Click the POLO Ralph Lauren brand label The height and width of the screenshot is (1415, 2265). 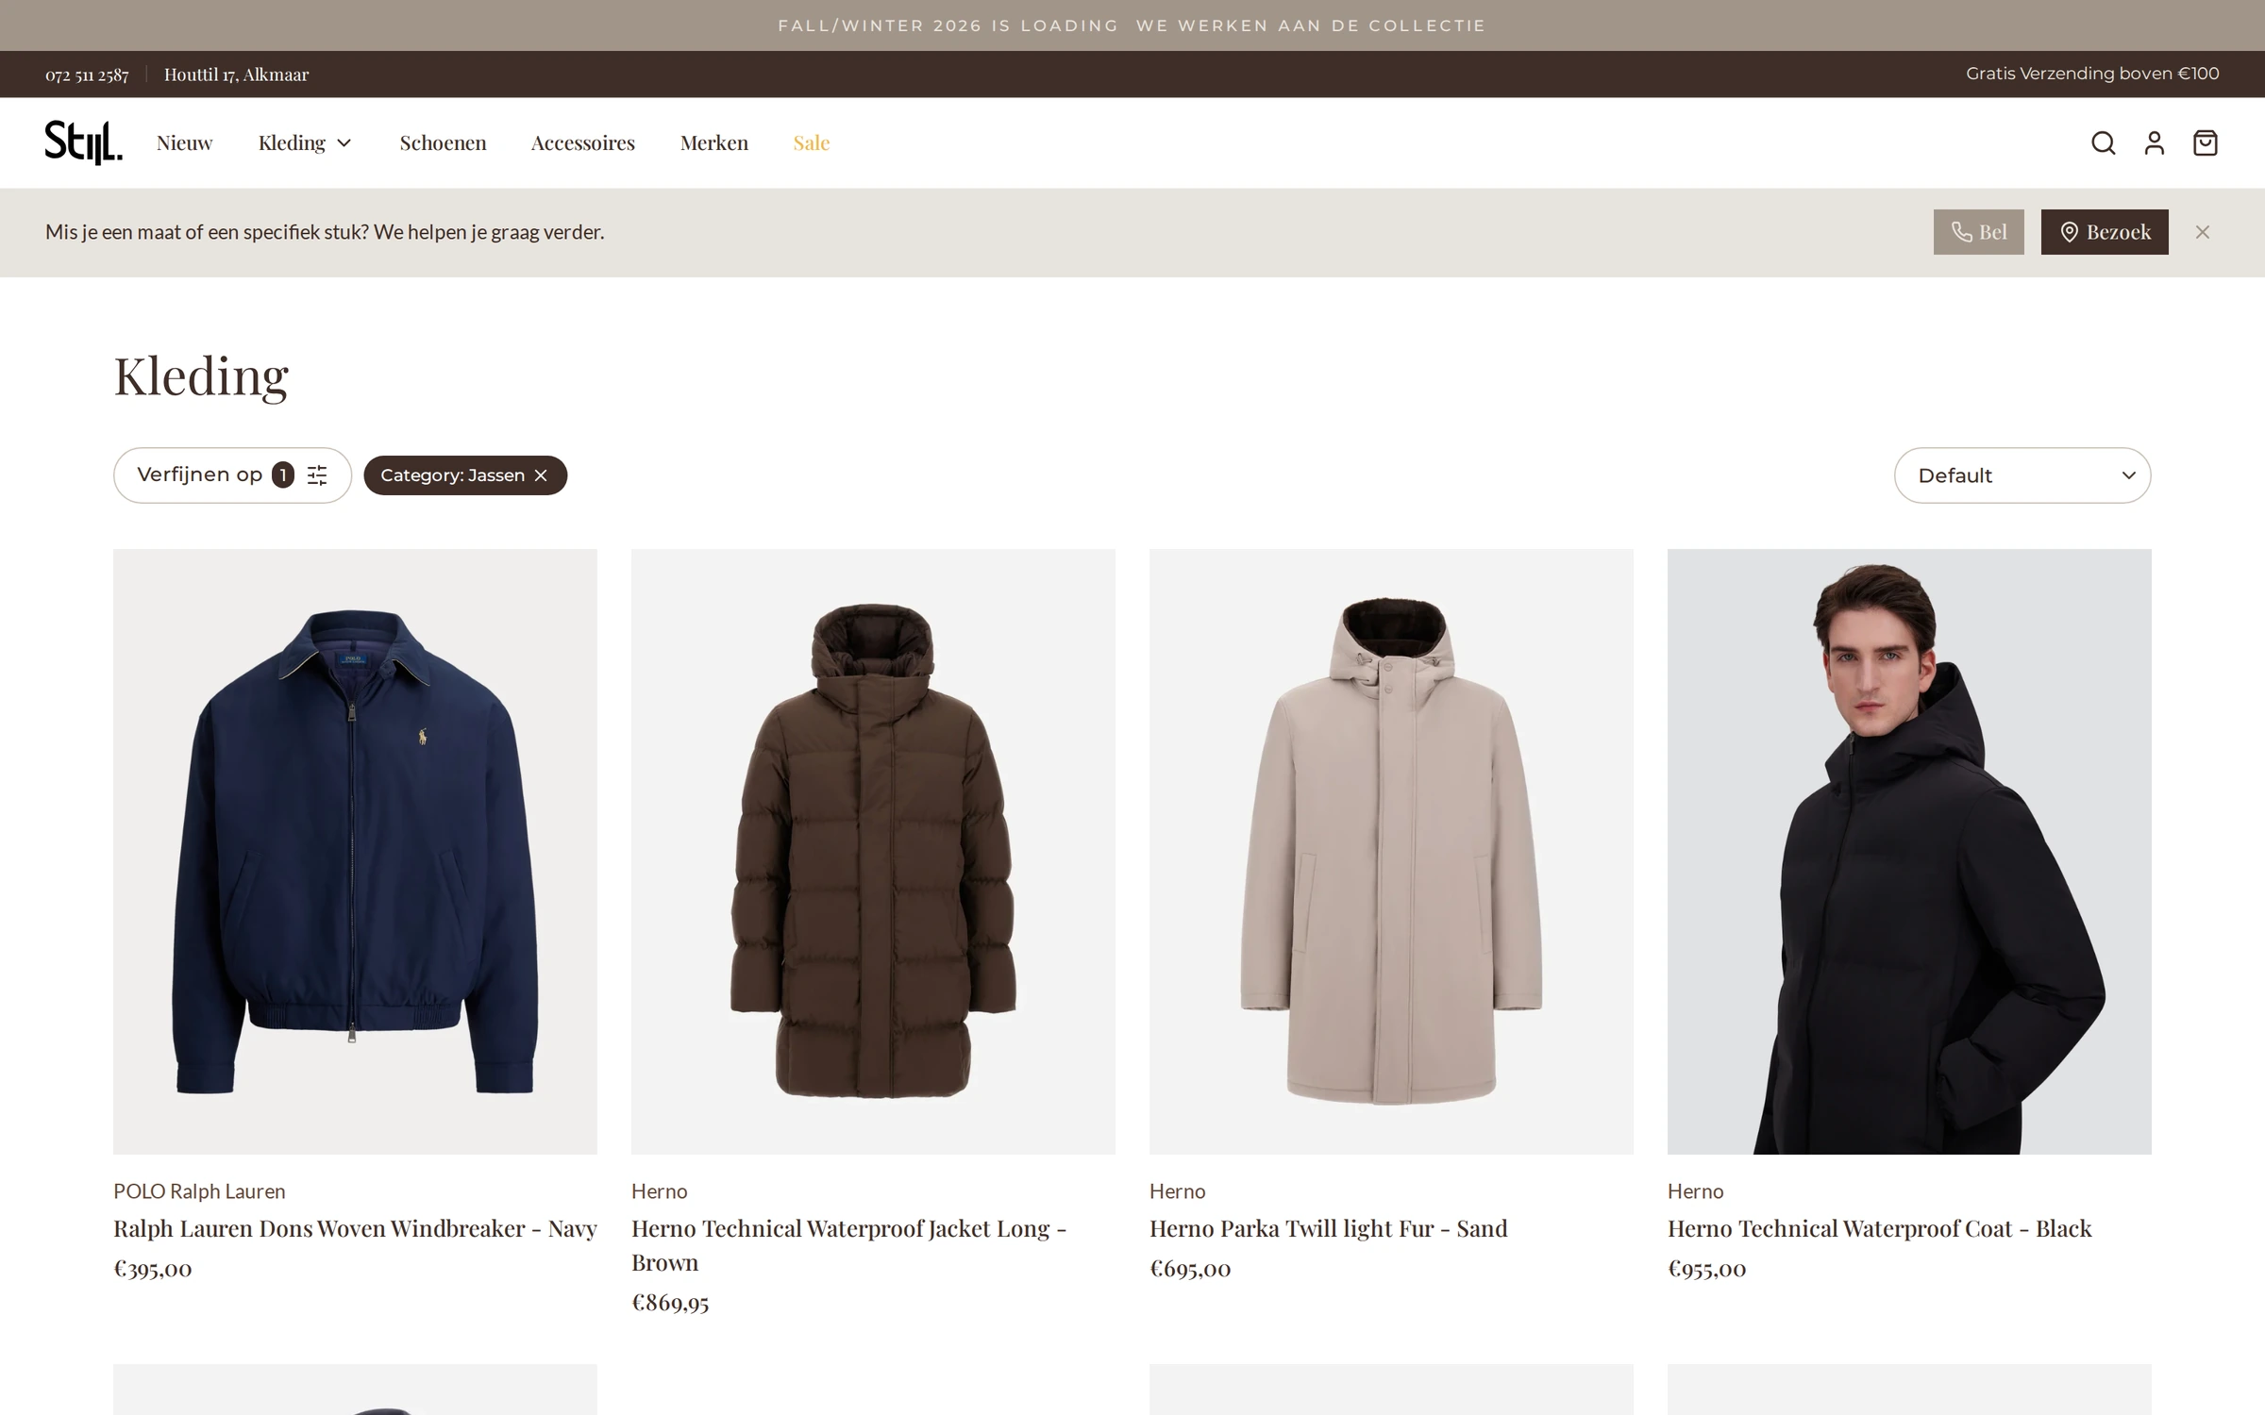(199, 1191)
